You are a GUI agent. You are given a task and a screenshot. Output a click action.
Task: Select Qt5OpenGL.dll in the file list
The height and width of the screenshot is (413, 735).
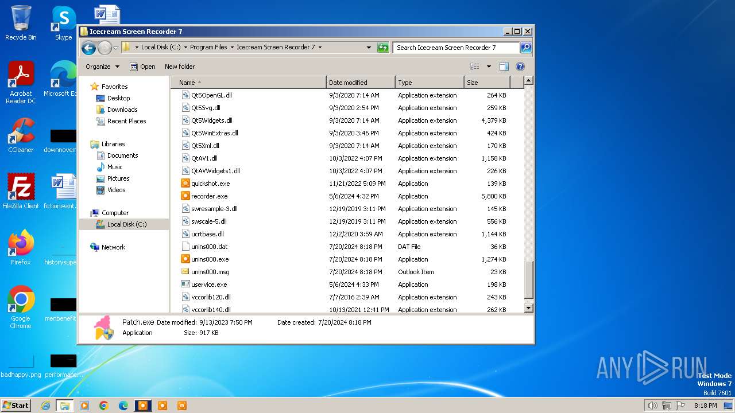[x=211, y=95]
